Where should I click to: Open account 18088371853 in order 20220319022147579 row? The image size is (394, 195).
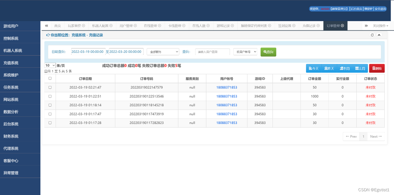[x=227, y=88]
